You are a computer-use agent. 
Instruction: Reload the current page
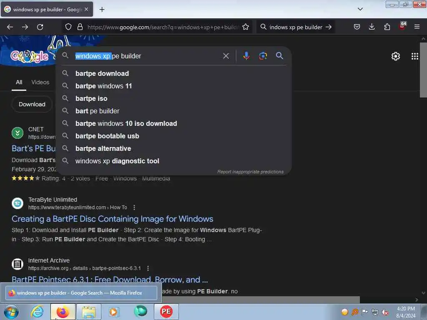coord(40,27)
